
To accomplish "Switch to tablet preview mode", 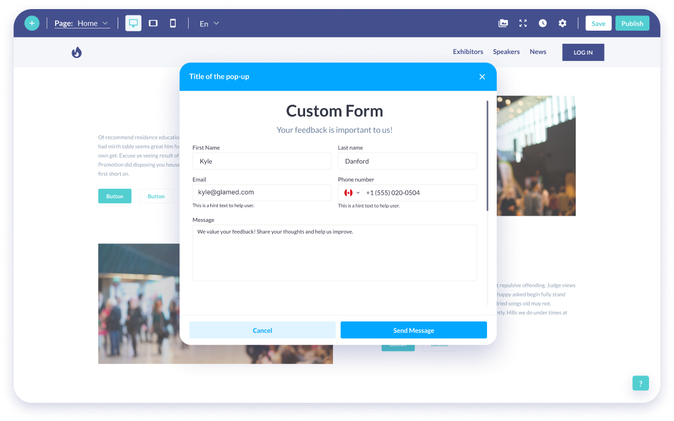I will (153, 23).
